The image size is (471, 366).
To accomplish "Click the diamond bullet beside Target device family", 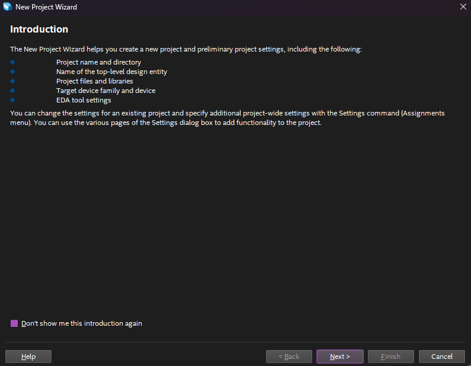I will pos(12,91).
